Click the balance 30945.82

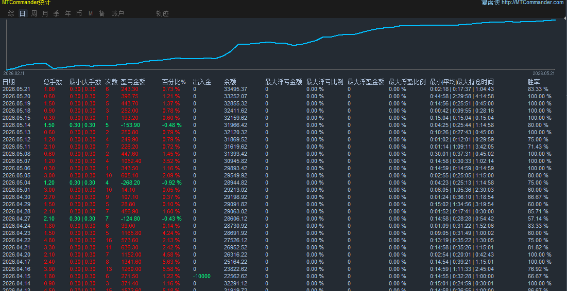point(235,161)
